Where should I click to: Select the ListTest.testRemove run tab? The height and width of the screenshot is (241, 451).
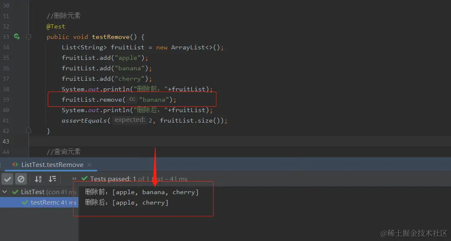52,165
